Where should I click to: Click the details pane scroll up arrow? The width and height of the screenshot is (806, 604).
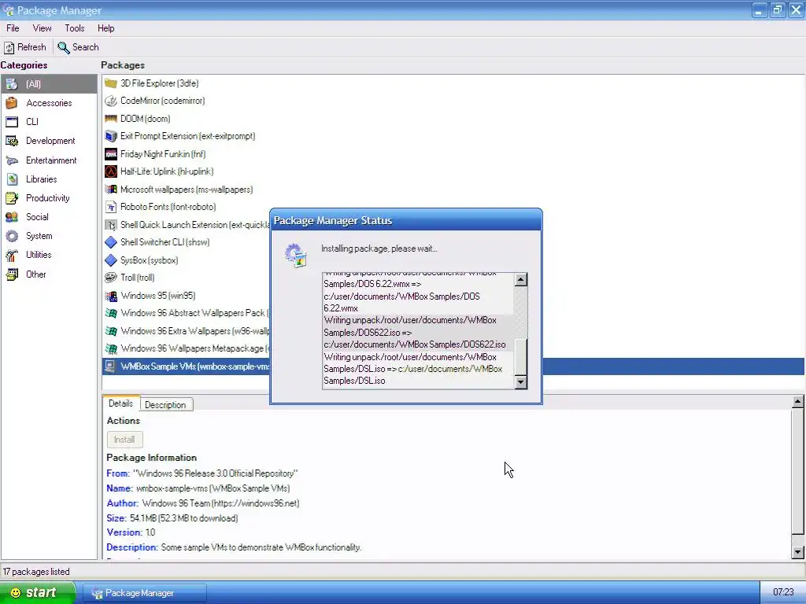click(798, 402)
